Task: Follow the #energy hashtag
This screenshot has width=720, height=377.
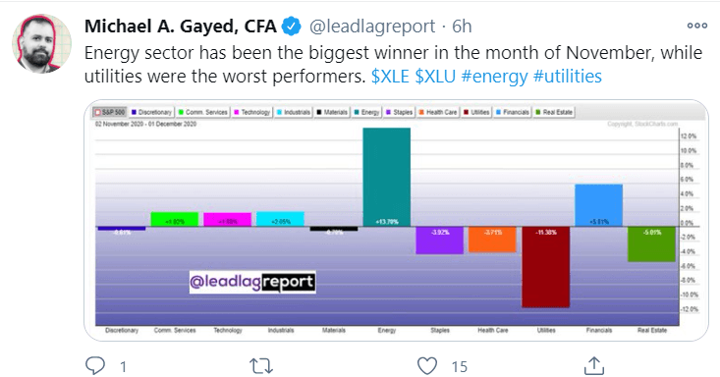Action: (x=494, y=77)
